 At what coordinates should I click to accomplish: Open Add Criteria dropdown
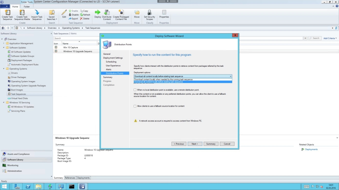330,38
